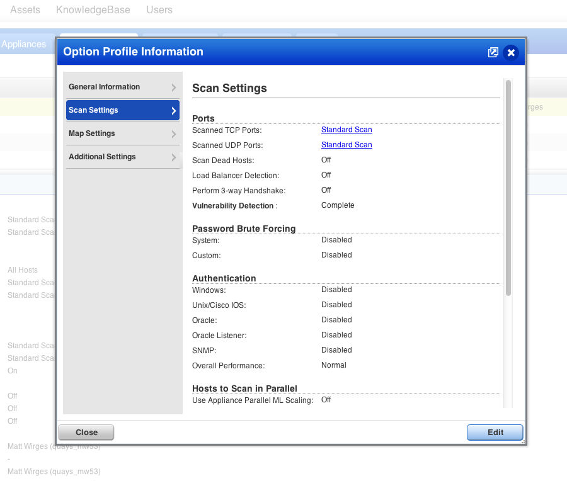
Task: Click Use Appliance Parallel ML Scaling label
Action: pyautogui.click(x=253, y=400)
